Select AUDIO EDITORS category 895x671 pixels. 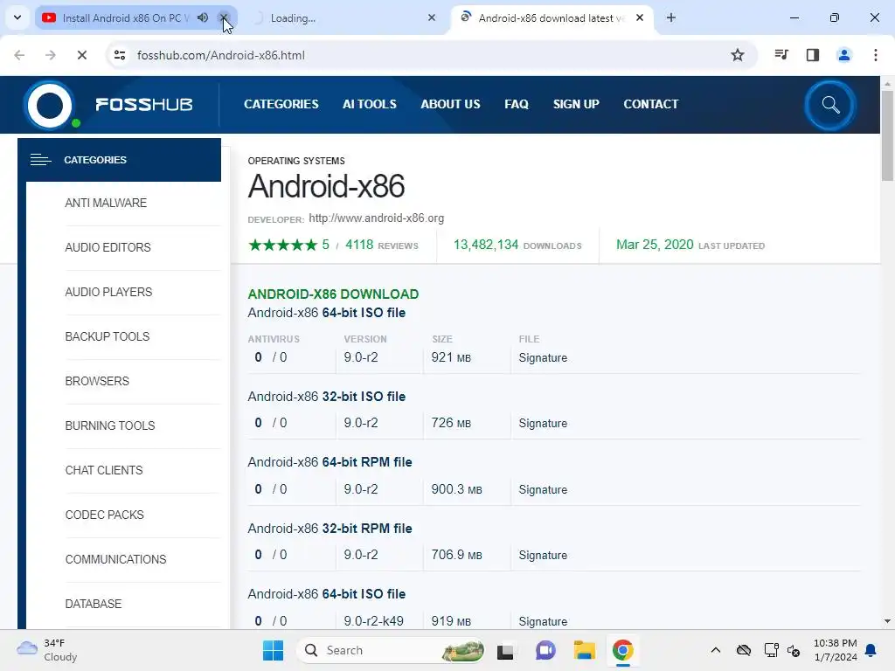(x=108, y=247)
